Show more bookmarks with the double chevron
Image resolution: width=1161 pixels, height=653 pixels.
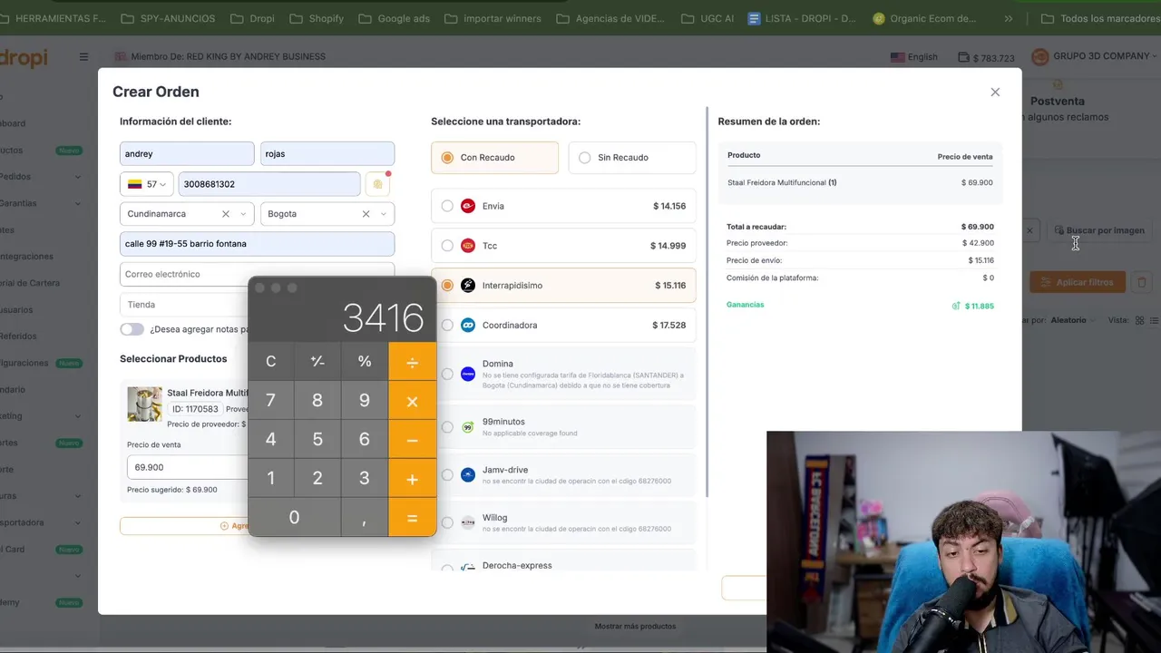pyautogui.click(x=1008, y=18)
